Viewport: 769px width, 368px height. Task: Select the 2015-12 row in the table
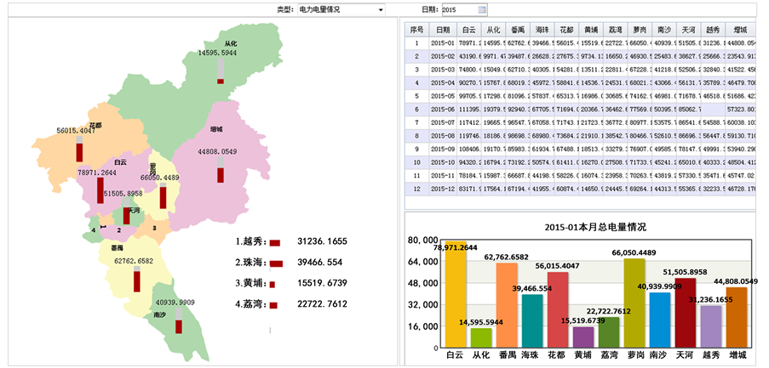(442, 188)
